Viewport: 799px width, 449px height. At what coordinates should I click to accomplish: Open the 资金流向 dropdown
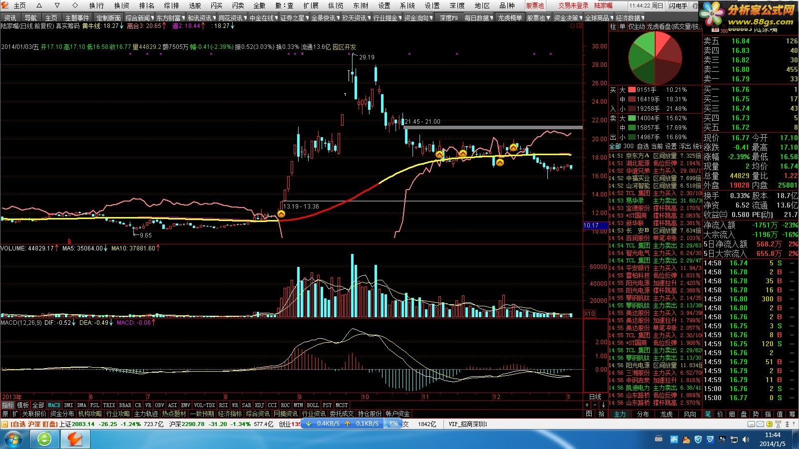[418, 18]
